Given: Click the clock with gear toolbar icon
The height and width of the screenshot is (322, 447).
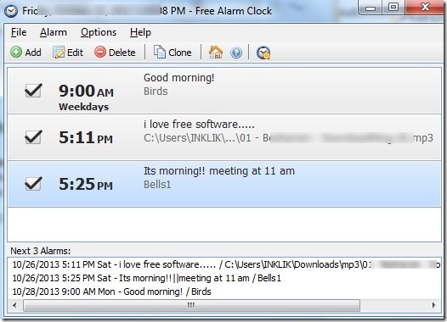Looking at the screenshot, I should (263, 53).
